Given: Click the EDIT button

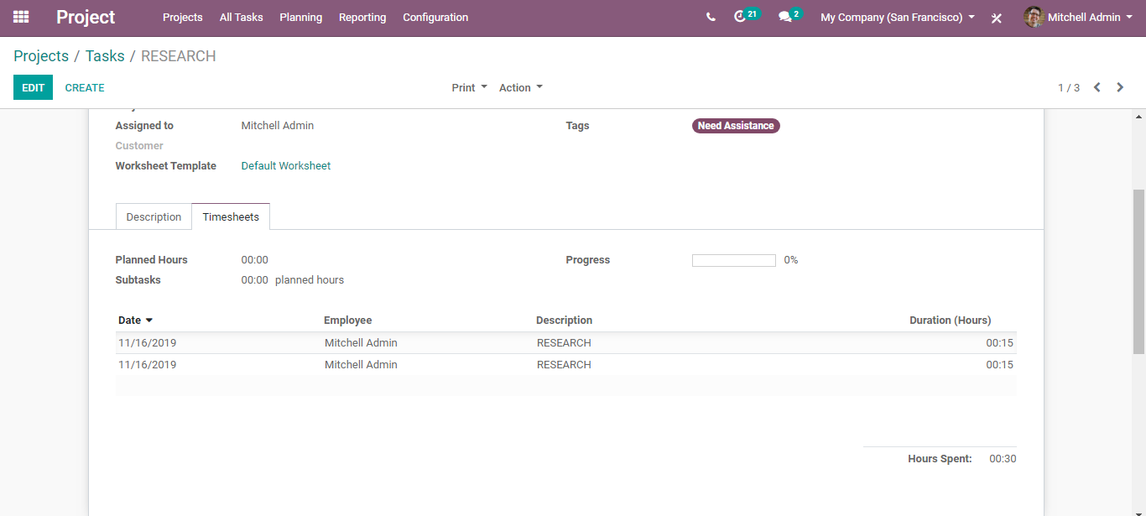Looking at the screenshot, I should click(x=33, y=87).
